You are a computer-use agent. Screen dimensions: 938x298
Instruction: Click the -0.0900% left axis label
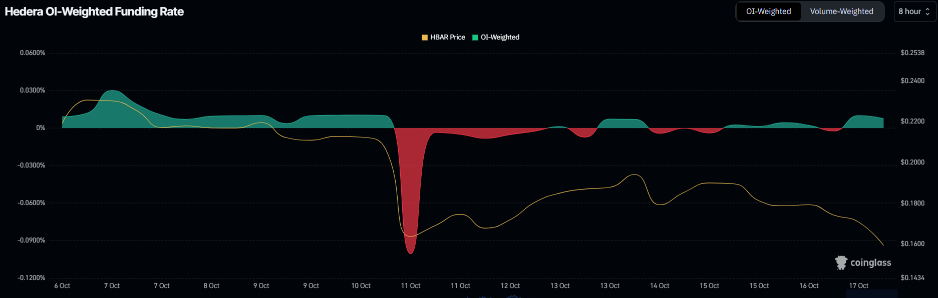click(x=32, y=240)
